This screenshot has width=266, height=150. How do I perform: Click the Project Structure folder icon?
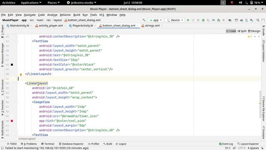[230, 20]
